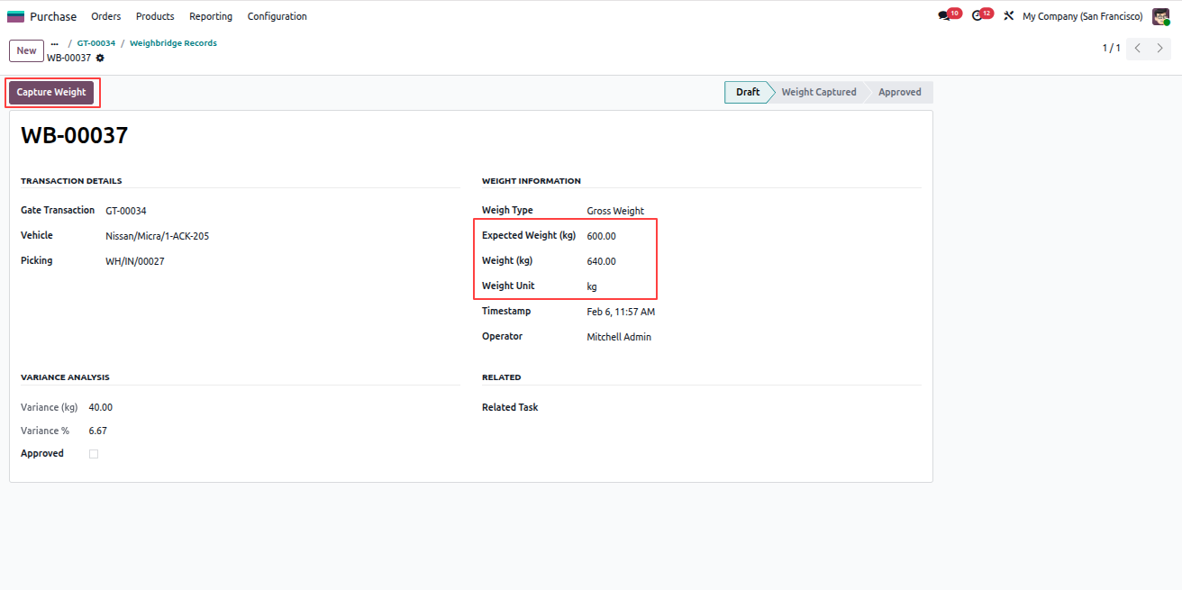Expand the breadcrumb ellipsis
1182x590 pixels.
coord(55,43)
